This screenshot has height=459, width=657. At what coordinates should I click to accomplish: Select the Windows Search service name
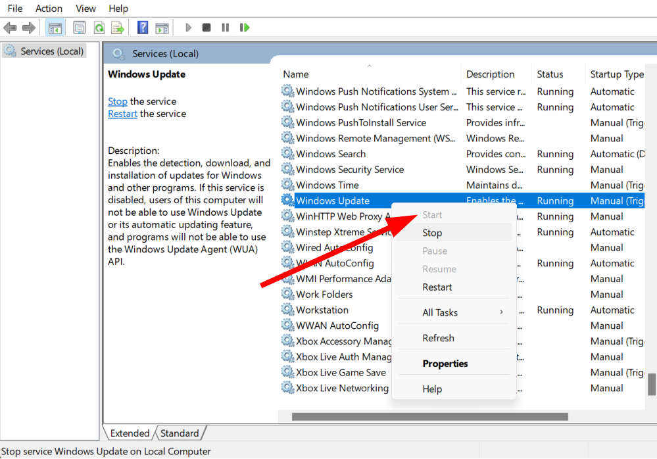click(x=331, y=154)
